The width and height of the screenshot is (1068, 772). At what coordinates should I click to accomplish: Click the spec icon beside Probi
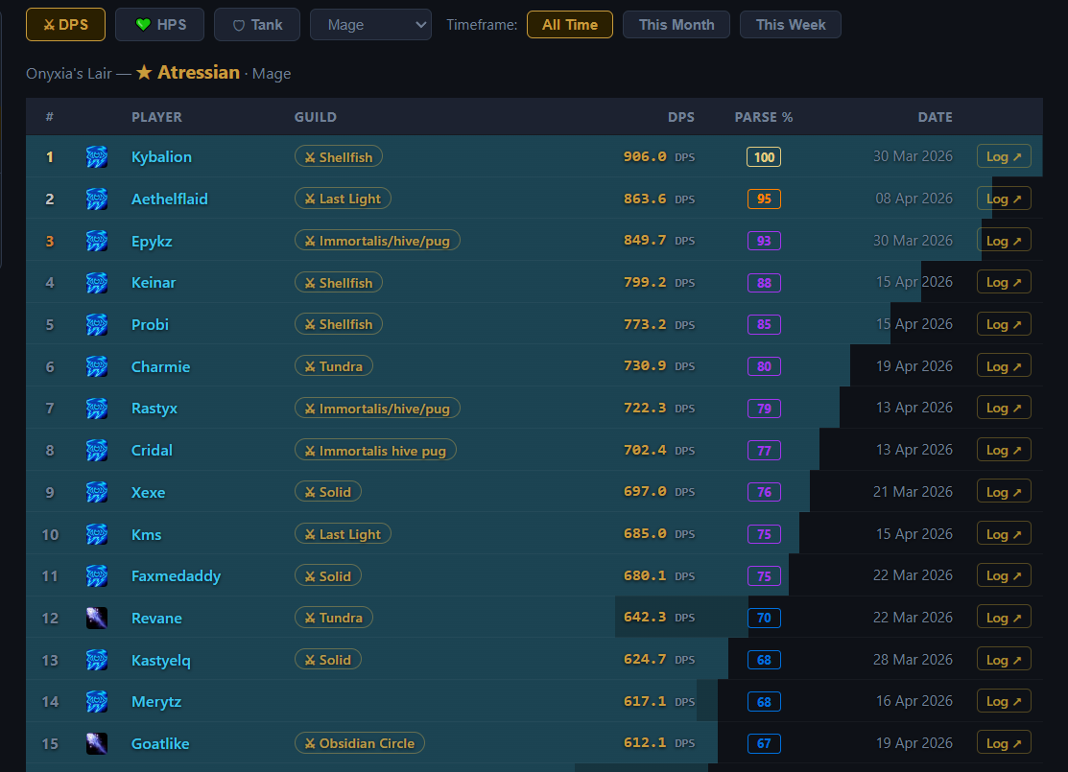(97, 325)
